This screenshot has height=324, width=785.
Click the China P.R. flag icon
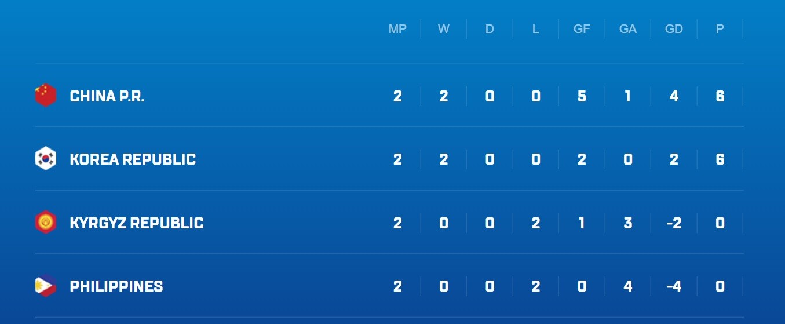pyautogui.click(x=46, y=96)
